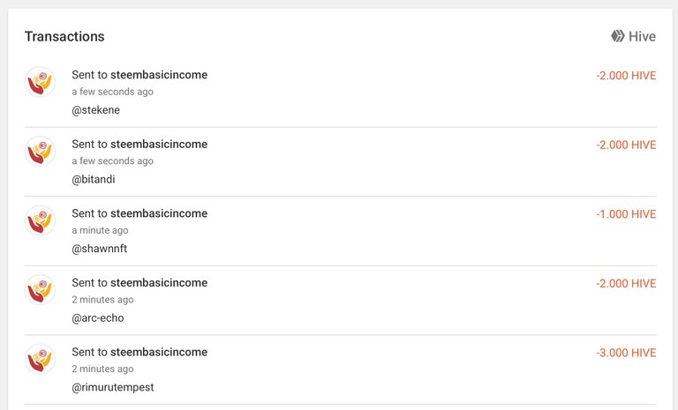
Task: Select the @stekene memo text
Action: tap(95, 110)
